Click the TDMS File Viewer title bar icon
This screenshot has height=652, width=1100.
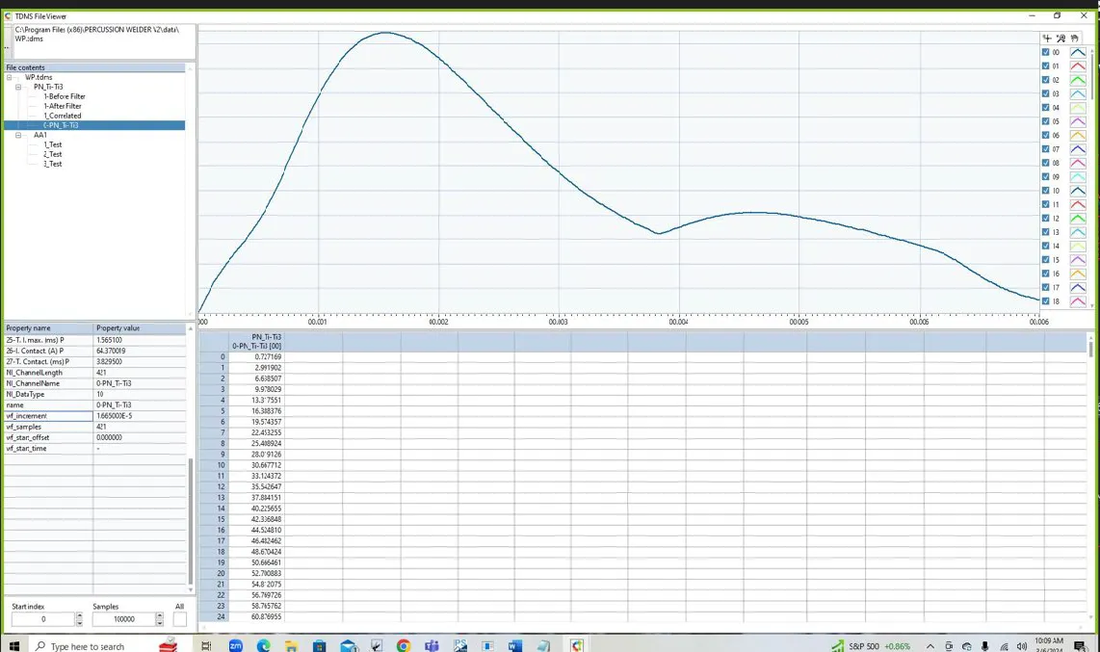(9, 16)
